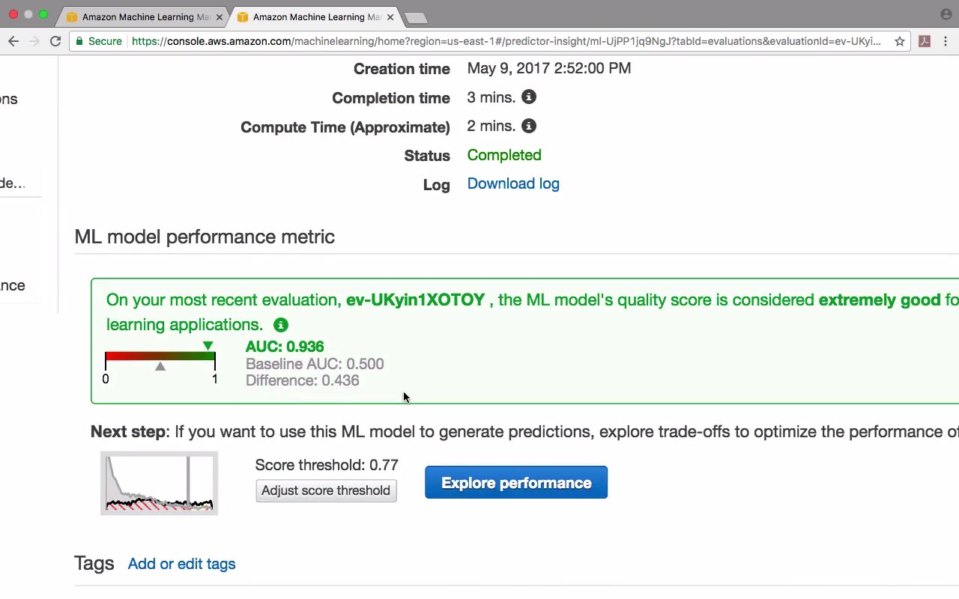Image resolution: width=959 pixels, height=599 pixels.
Task: Click the Compute Time info icon
Action: [x=529, y=127]
